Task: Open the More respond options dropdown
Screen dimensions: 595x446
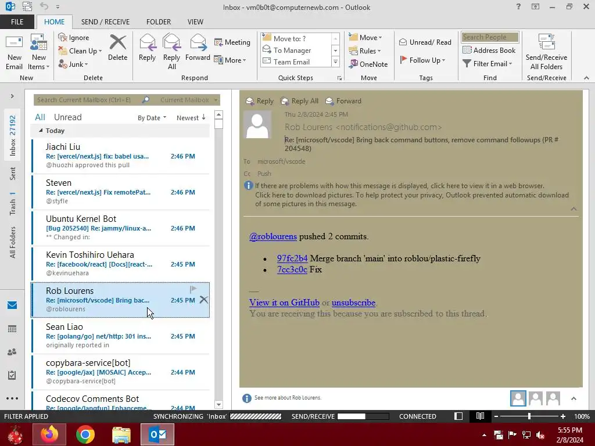Action: (x=230, y=60)
